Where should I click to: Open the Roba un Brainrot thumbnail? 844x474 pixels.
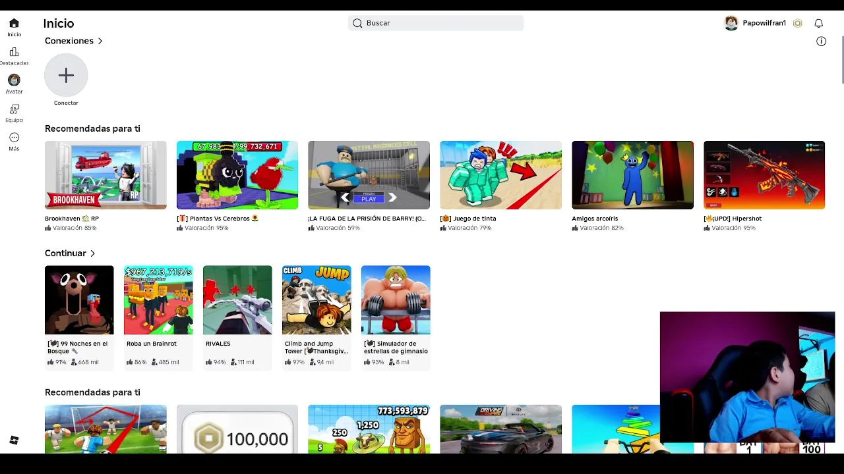tap(158, 300)
